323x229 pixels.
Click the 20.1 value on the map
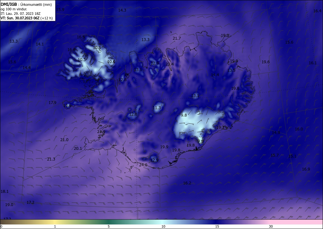point(78,149)
